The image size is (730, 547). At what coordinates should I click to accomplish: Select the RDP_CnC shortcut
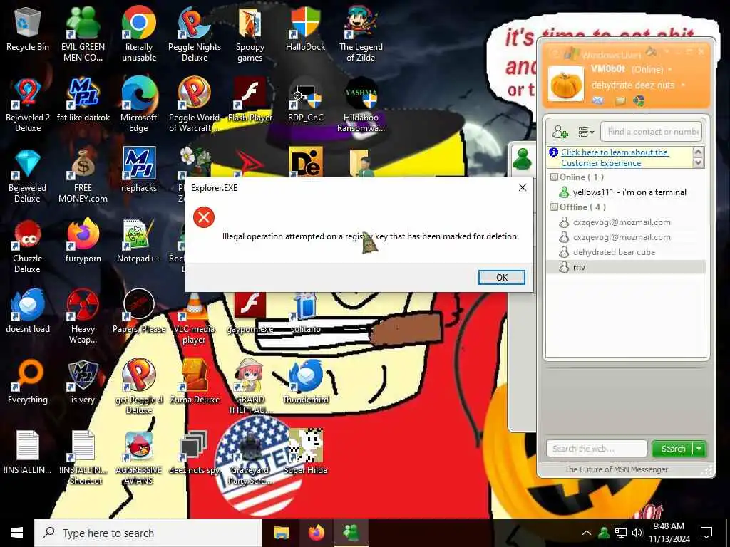coord(305,100)
